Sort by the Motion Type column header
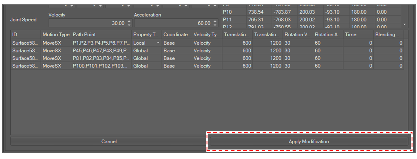This screenshot has width=417, height=159. click(x=56, y=35)
